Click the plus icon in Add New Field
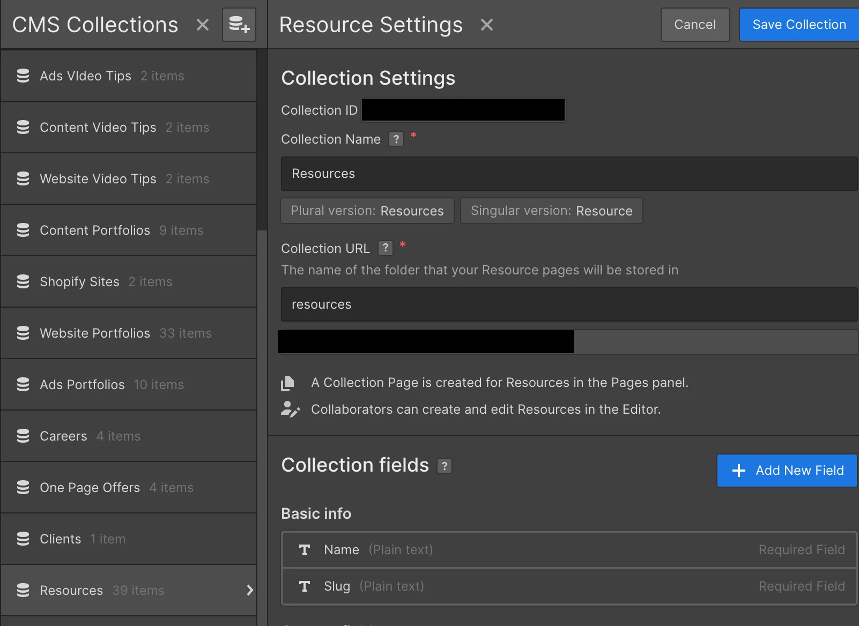The height and width of the screenshot is (626, 859). 739,471
